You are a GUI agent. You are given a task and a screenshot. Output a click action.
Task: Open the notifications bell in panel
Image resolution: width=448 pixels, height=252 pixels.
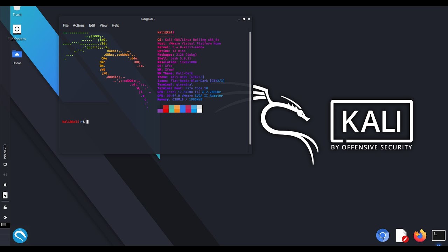coord(5,185)
